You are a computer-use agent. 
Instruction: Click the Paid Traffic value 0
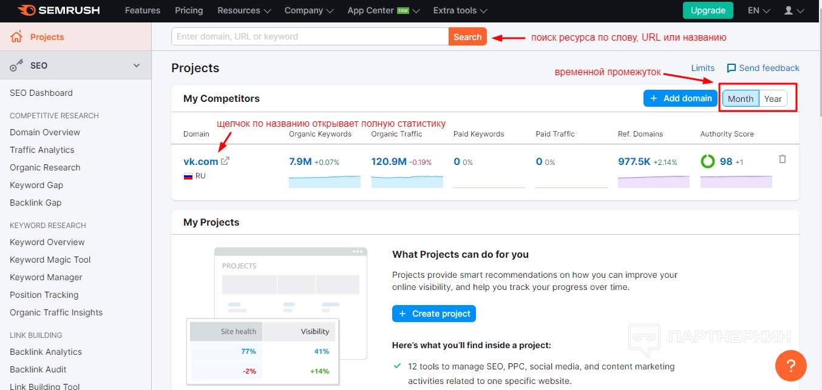[539, 161]
